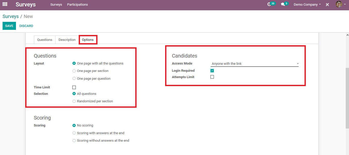This screenshot has height=155, width=349.
Task: Select All questions selection option
Action: [74, 94]
